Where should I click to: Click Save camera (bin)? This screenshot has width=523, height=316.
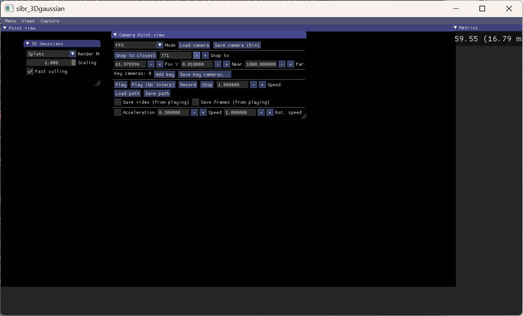point(237,45)
